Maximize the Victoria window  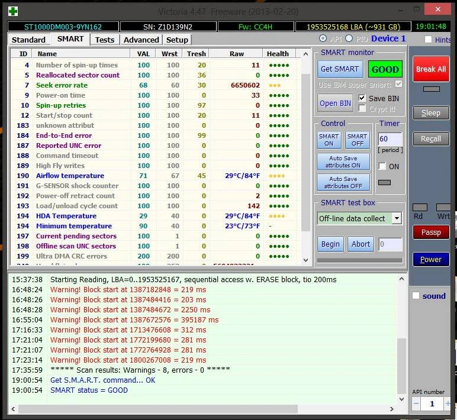click(417, 9)
